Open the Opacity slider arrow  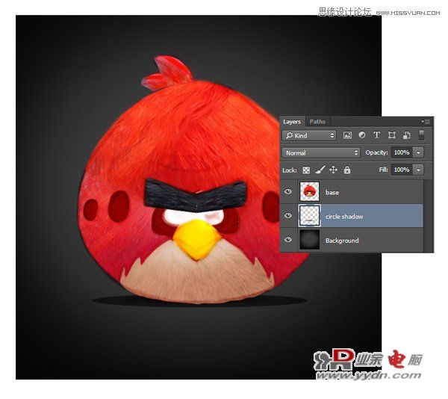coord(419,152)
